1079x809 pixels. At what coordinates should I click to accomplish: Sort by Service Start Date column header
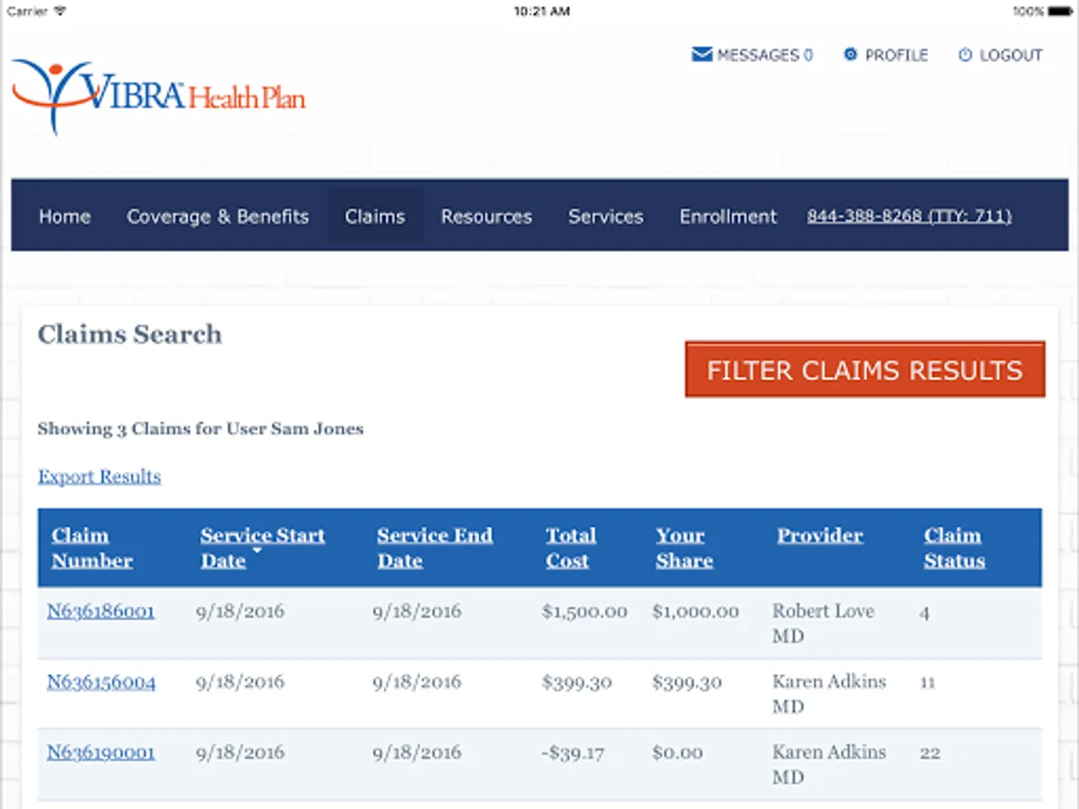coord(263,547)
